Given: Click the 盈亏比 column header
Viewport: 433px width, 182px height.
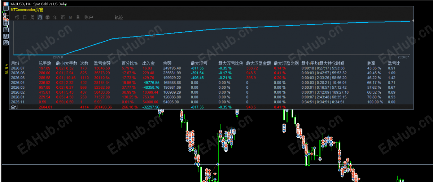Looking at the screenshot, I should point(394,63).
